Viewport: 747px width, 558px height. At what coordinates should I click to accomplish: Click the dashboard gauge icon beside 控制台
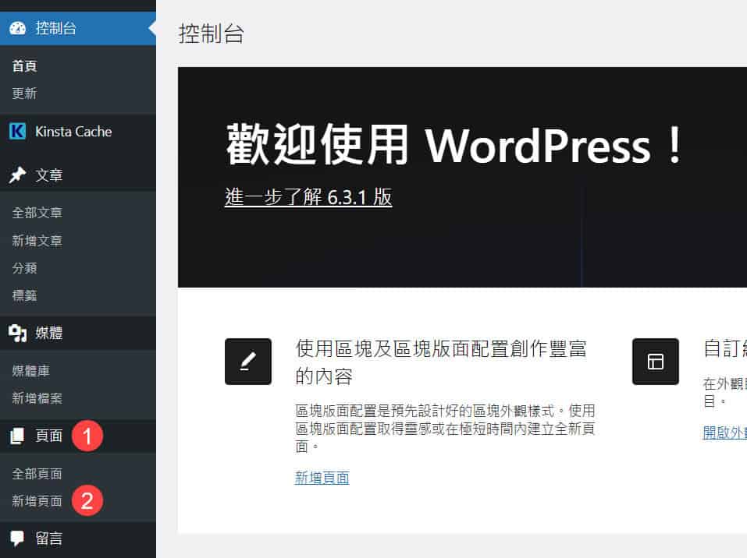pos(18,28)
